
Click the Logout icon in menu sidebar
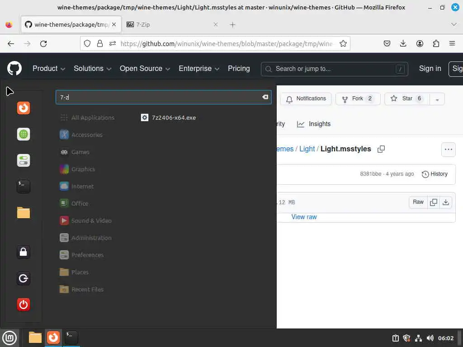coord(24,278)
